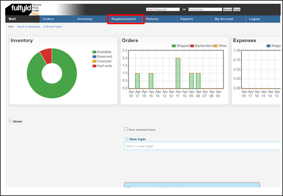Open the Archived Topics link

(53, 27)
